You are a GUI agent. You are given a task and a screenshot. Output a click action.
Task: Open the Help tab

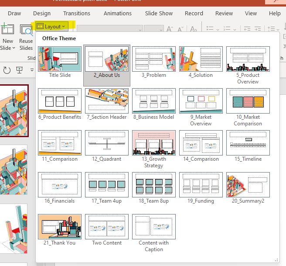pyautogui.click(x=275, y=14)
